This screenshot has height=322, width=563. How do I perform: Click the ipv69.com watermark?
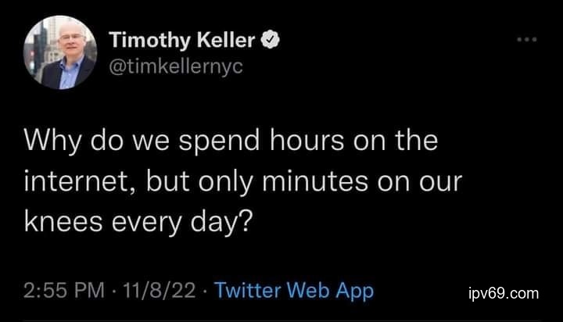pos(503,294)
